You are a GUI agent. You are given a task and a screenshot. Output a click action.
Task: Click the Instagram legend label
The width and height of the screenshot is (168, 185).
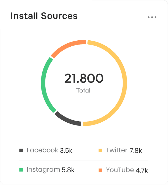[43, 170]
